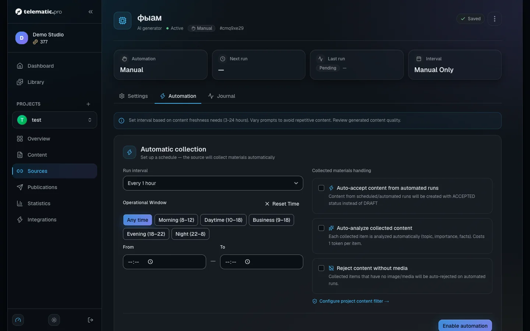The width and height of the screenshot is (530, 331).
Task: Add a new project with plus icon
Action: pyautogui.click(x=88, y=104)
